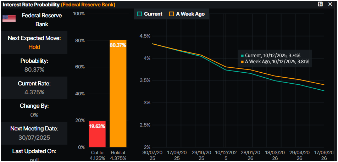Open the widget settings icon in title bar
Screen dimensions: 338x162
[x=320, y=4]
